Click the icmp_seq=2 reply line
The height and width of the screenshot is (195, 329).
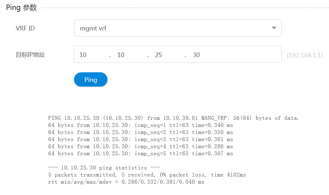click(x=141, y=133)
